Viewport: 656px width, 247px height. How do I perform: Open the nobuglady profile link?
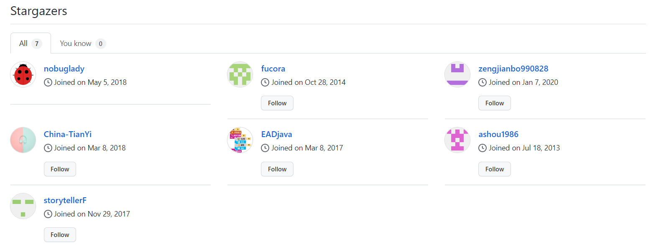coord(64,69)
